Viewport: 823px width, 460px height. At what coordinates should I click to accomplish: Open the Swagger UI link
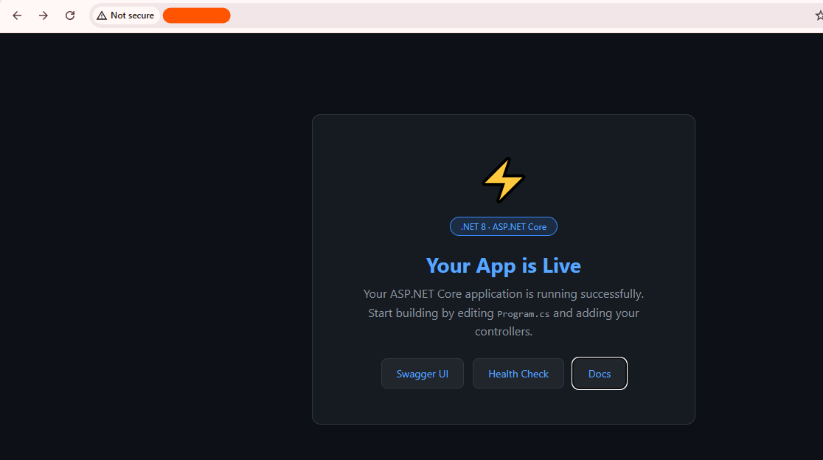pyautogui.click(x=423, y=374)
